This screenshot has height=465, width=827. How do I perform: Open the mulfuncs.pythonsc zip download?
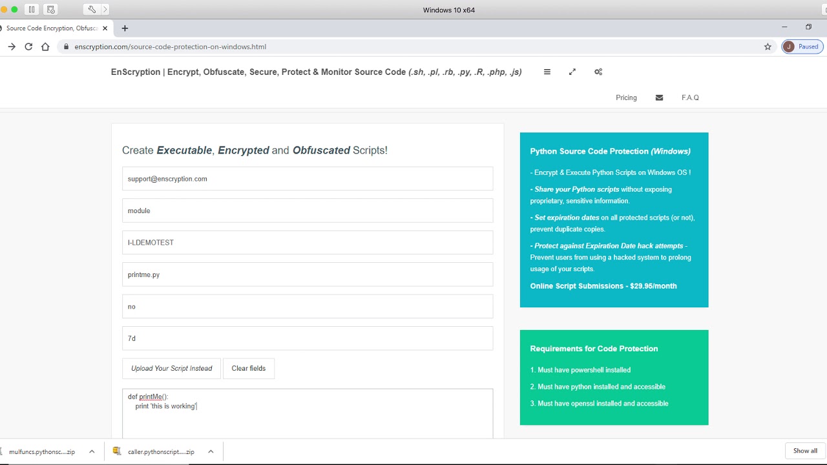tap(42, 451)
